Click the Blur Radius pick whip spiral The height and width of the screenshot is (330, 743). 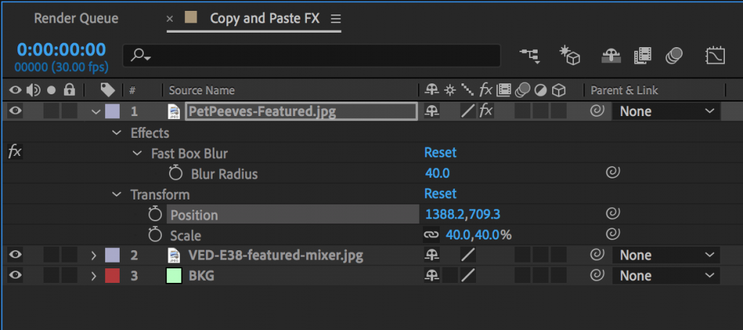point(612,173)
